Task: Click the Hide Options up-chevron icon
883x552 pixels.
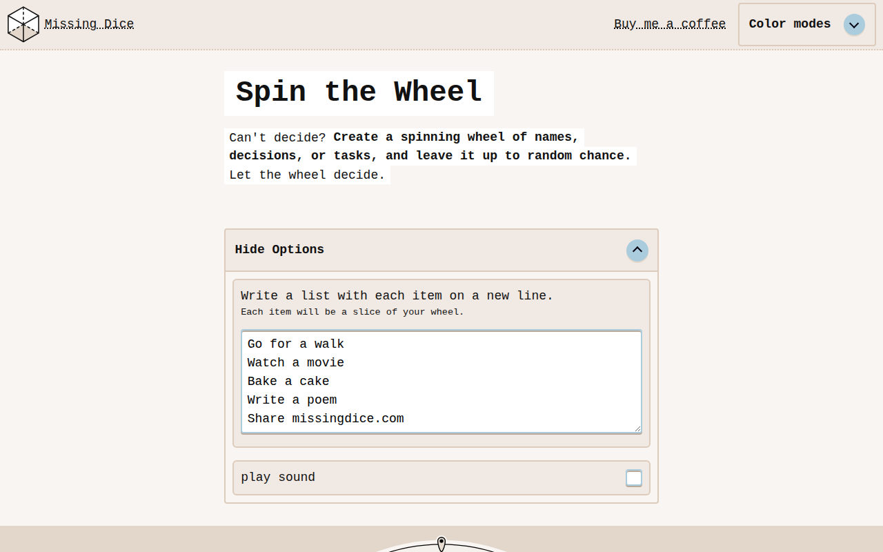Action: (x=637, y=250)
